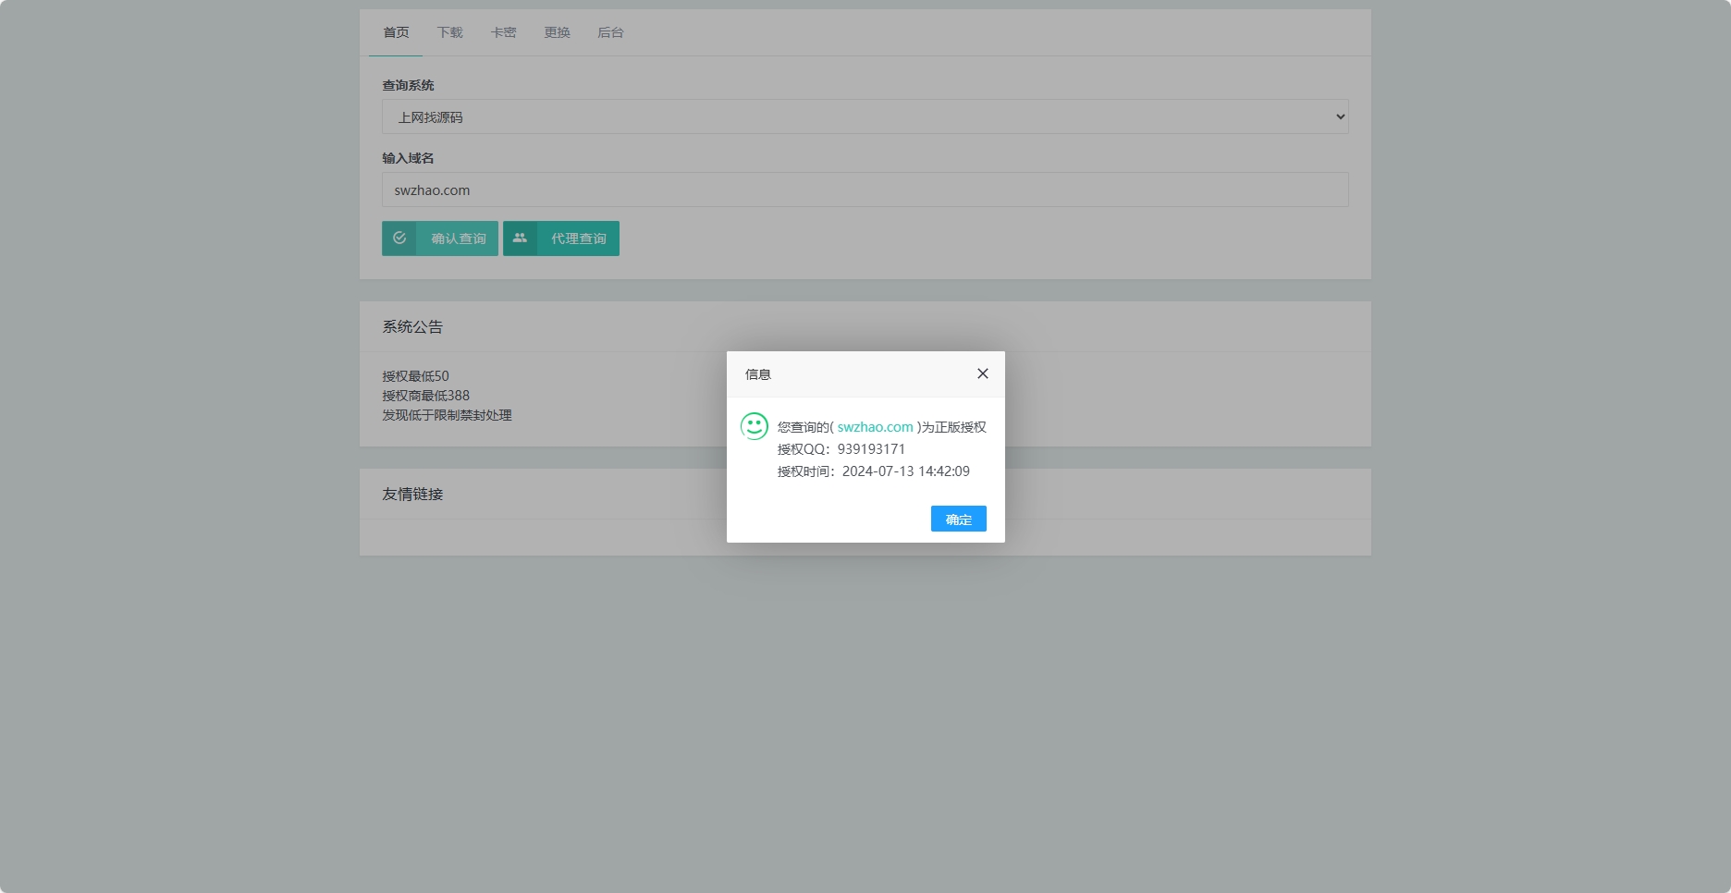1731x893 pixels.
Task: Select the text 授权商最低388
Action: coord(425,396)
